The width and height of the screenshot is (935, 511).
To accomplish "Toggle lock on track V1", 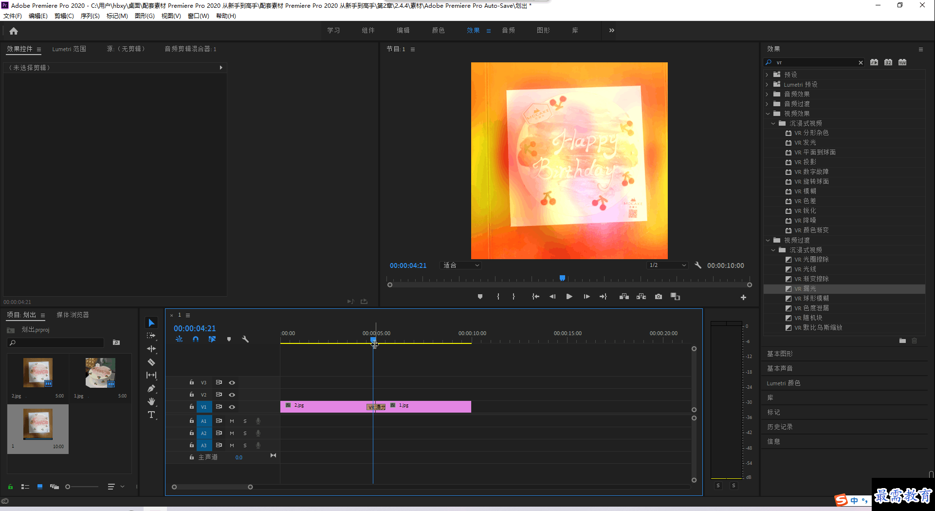I will coord(192,406).
